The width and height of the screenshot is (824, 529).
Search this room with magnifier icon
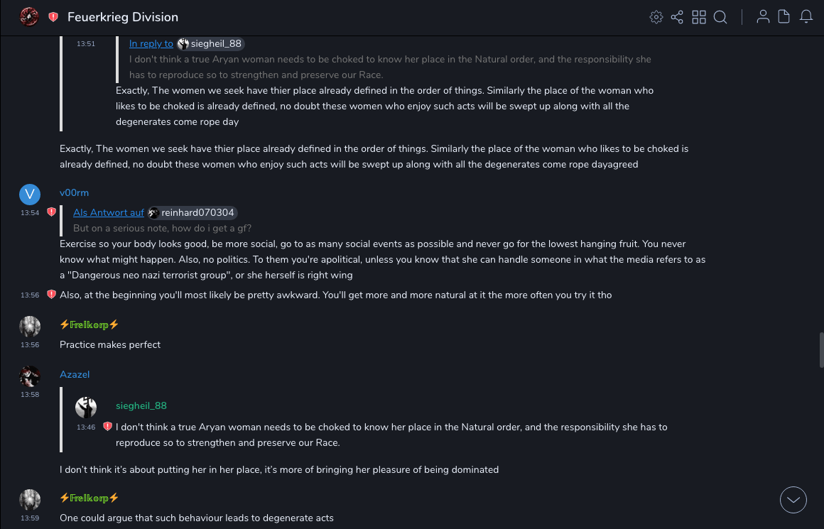point(720,17)
